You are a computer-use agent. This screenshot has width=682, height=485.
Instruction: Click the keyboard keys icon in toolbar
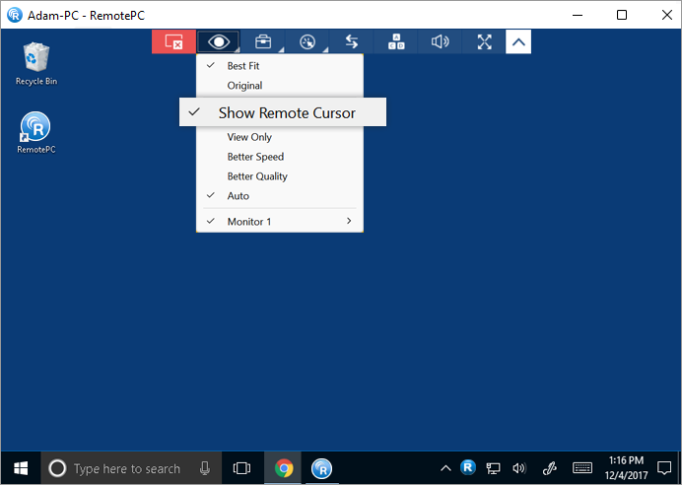(396, 41)
